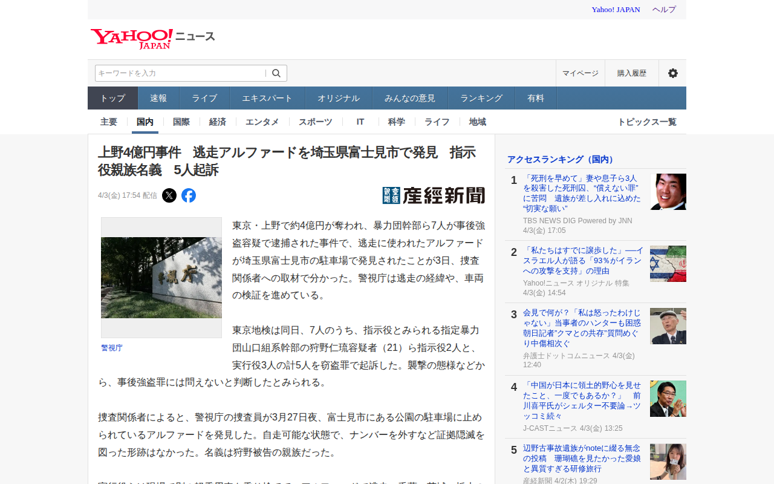Image resolution: width=774 pixels, height=484 pixels.
Task: Click the ヘルプ link at top
Action: click(x=664, y=10)
